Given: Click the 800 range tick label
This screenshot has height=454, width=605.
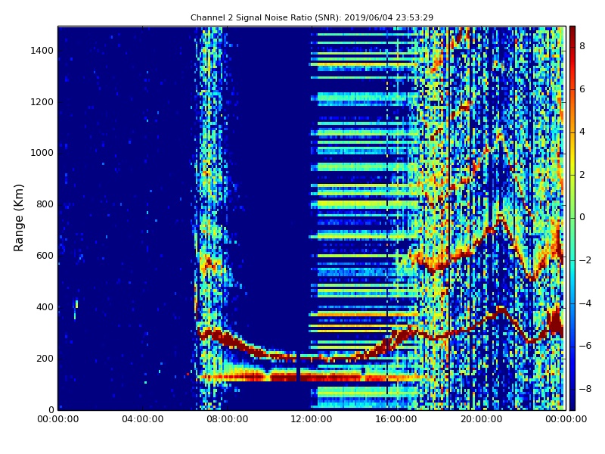Looking at the screenshot, I should pos(45,204).
